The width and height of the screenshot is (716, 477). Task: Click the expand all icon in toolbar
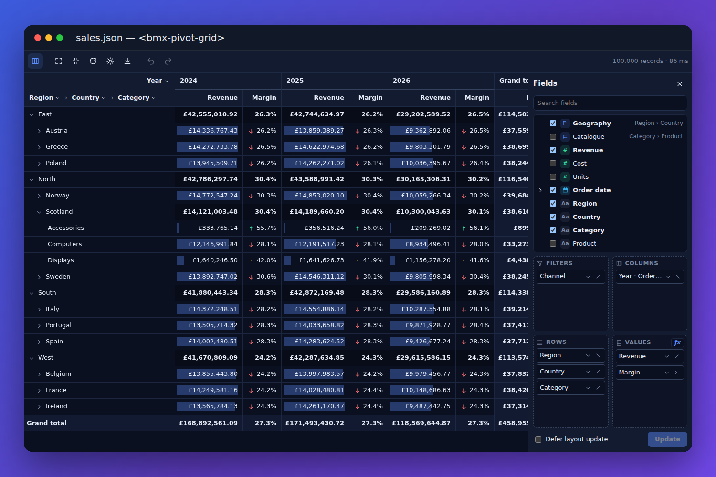(59, 61)
